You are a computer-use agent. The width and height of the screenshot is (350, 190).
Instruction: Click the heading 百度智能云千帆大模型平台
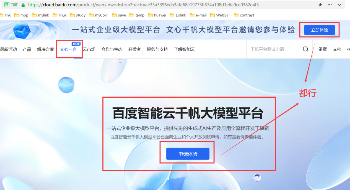click(x=188, y=113)
